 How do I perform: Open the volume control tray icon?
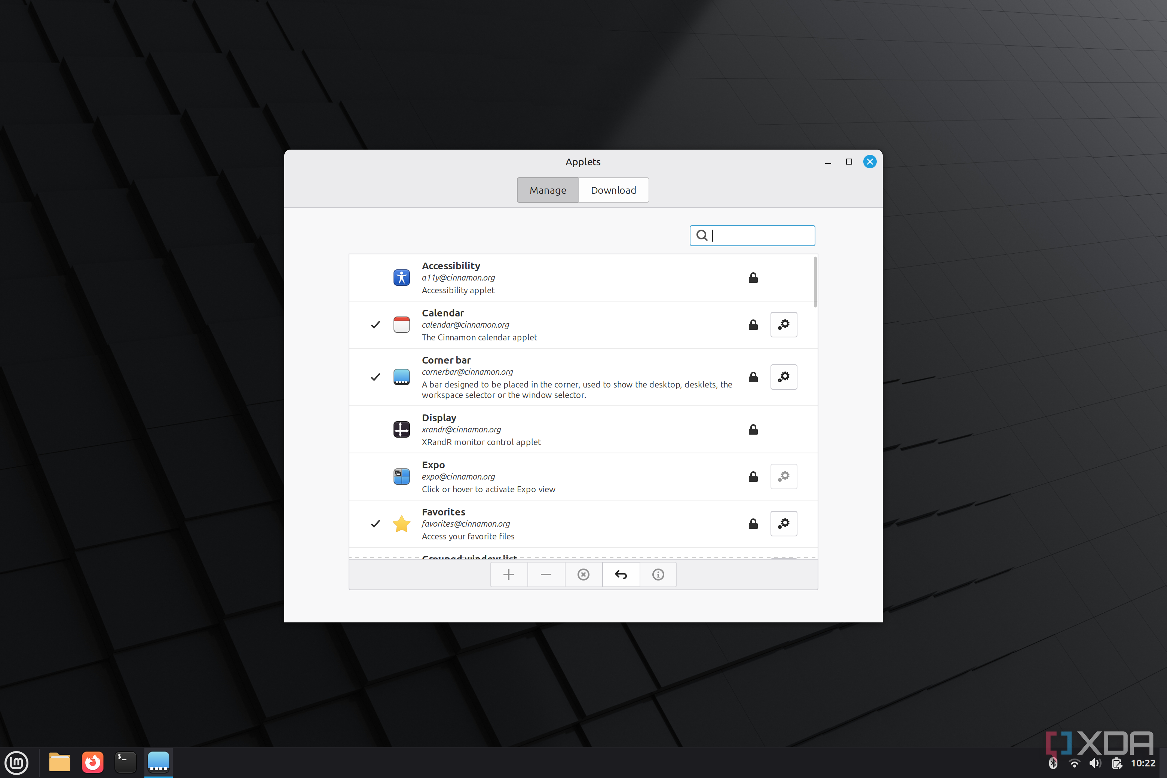click(1095, 763)
